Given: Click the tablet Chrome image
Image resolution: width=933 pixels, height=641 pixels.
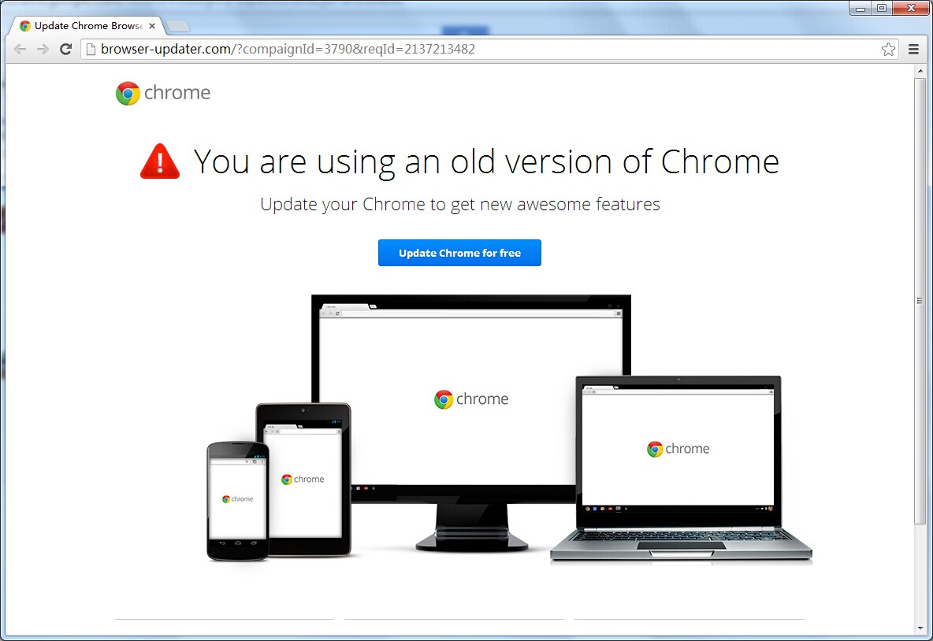Looking at the screenshot, I should pyautogui.click(x=303, y=480).
